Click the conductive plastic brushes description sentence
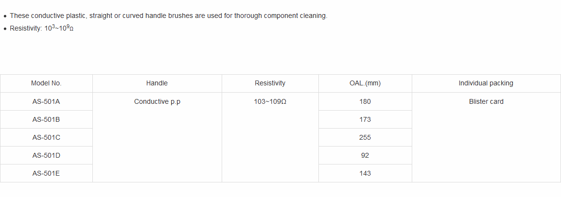 tap(168, 16)
